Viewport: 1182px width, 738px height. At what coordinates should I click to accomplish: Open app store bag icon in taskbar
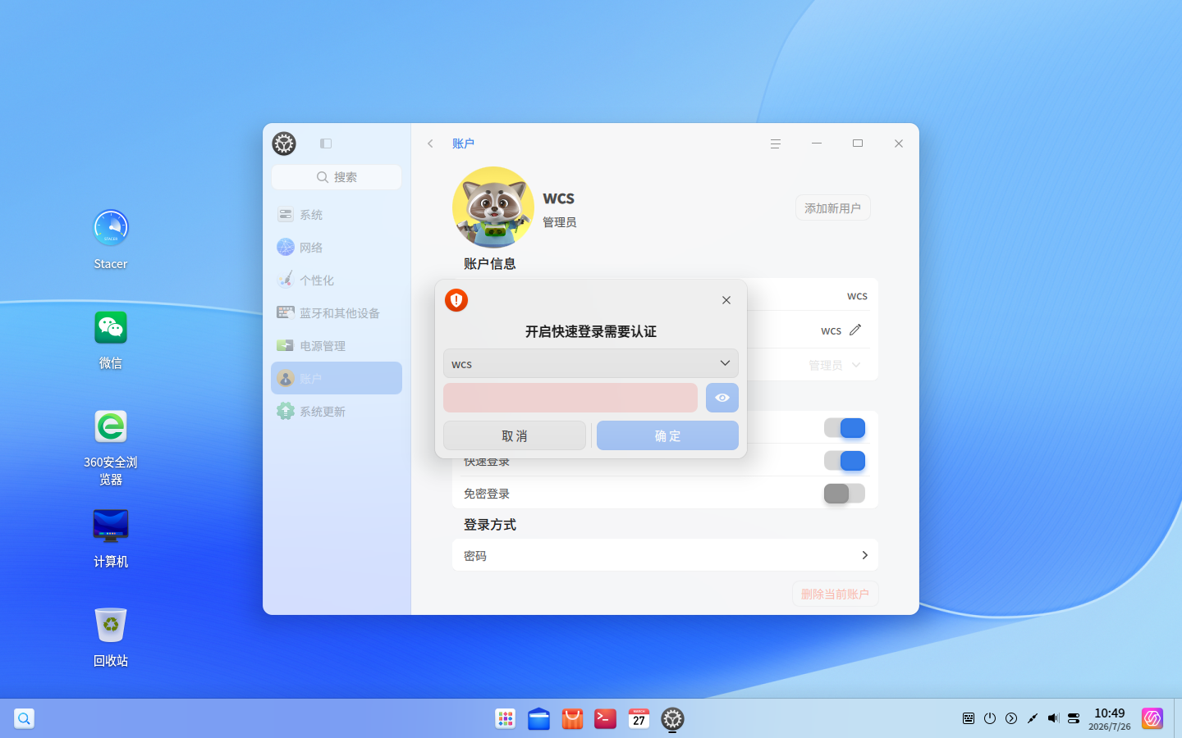pyautogui.click(x=572, y=719)
